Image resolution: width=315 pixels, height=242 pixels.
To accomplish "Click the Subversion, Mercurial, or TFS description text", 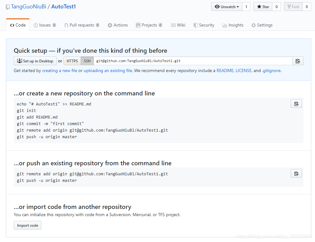I will 97,215.
